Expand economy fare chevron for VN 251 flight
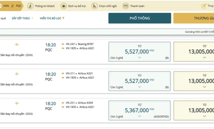This screenshot has width=214, height=129. [x=139, y=116]
